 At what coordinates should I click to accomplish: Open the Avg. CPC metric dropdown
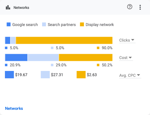(x=130, y=75)
